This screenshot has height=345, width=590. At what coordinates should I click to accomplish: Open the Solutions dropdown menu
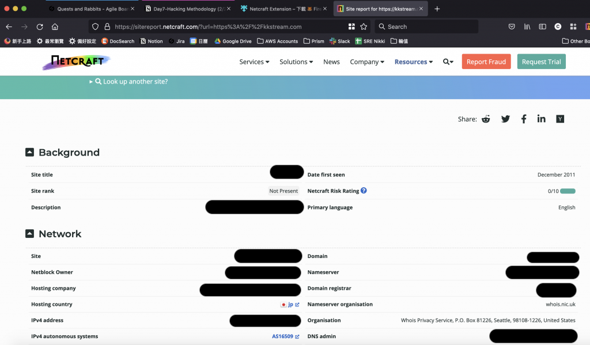pyautogui.click(x=296, y=62)
